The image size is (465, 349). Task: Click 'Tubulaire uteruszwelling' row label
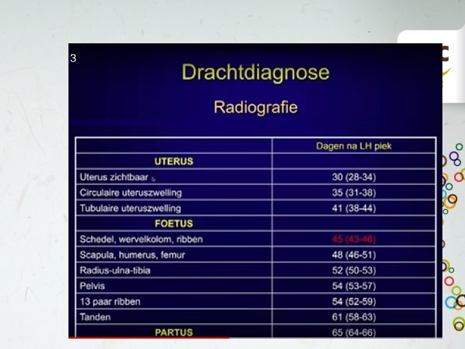(x=130, y=208)
